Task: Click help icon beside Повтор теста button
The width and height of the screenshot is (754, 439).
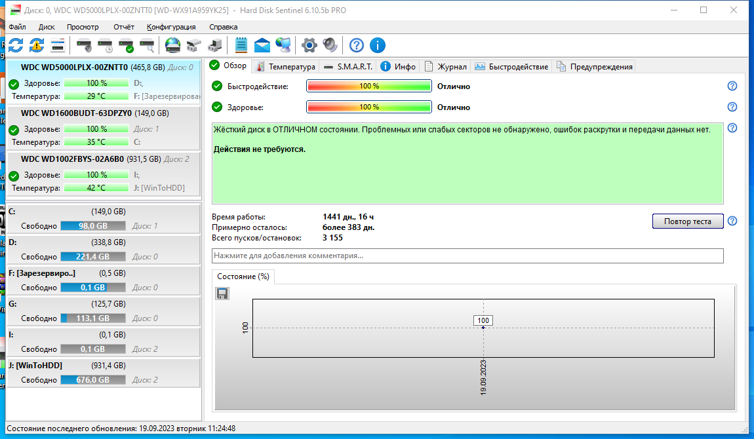Action: point(732,221)
